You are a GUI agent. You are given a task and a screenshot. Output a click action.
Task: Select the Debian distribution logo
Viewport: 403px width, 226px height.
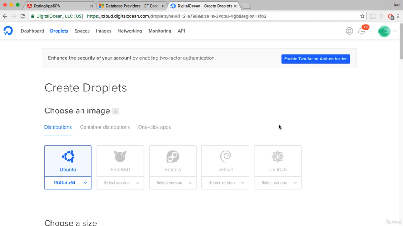pyautogui.click(x=225, y=156)
